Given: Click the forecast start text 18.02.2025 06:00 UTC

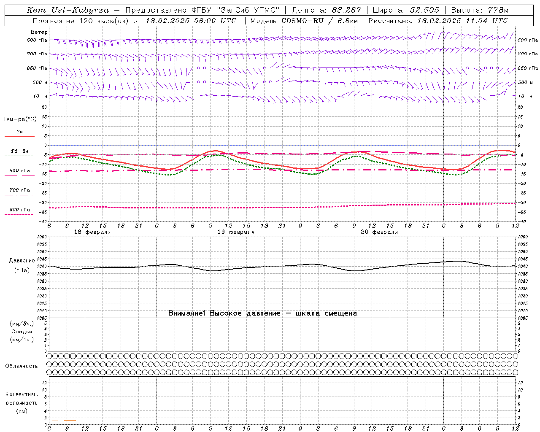Looking at the screenshot, I should coord(191,21).
